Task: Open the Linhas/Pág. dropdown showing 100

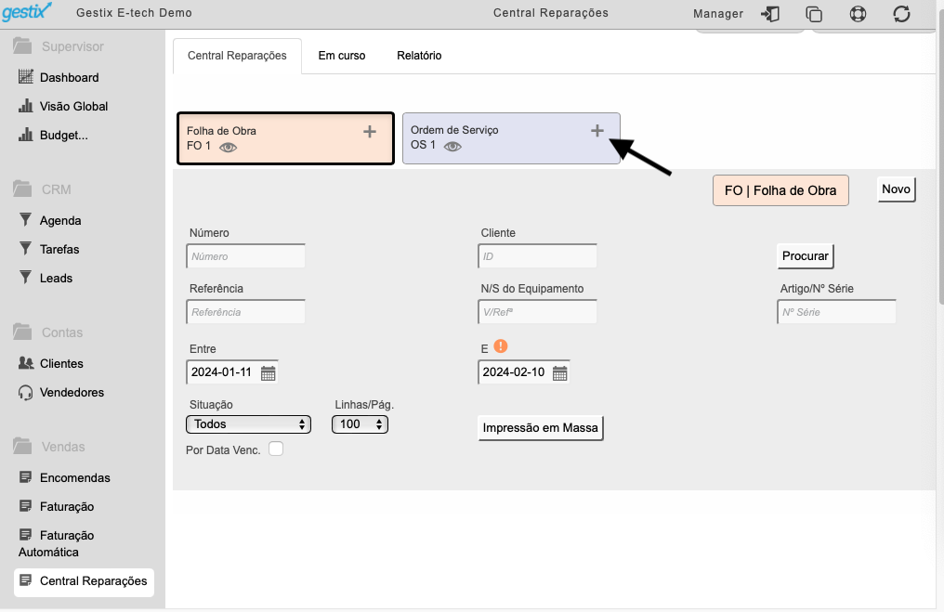Action: 360,424
